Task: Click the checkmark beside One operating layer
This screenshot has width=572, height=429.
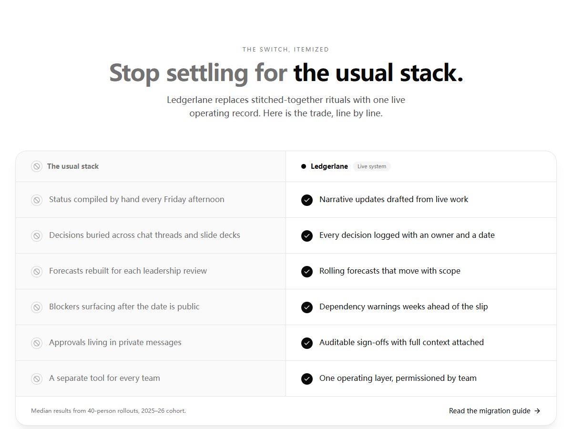Action: (x=307, y=379)
